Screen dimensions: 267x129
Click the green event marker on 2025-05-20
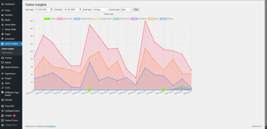(89, 90)
